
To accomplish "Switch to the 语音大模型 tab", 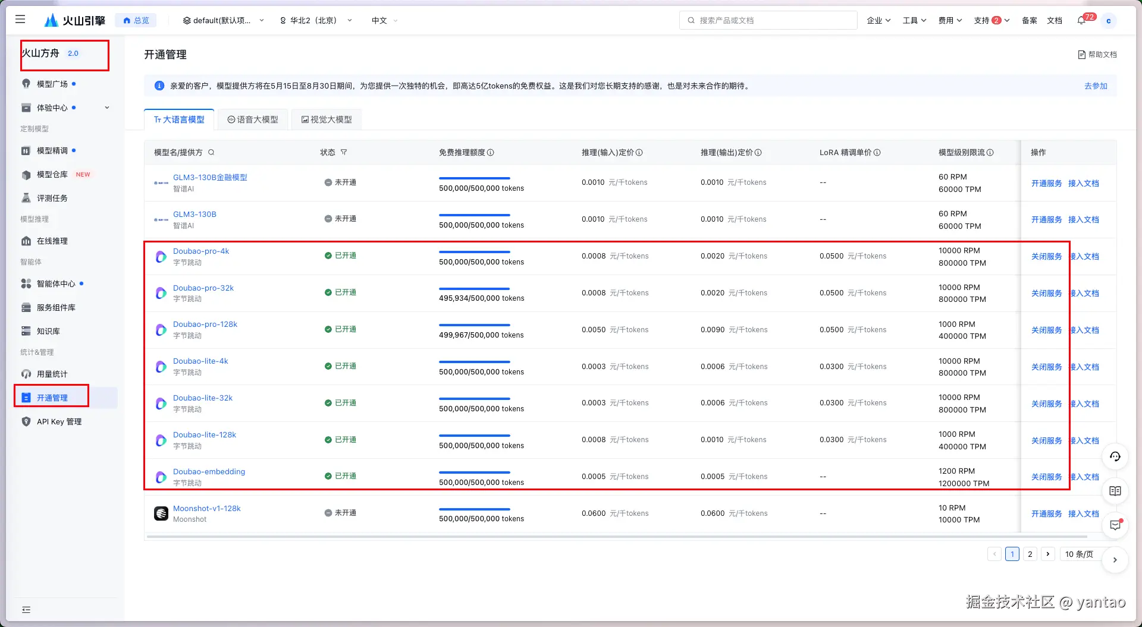I will pos(253,119).
